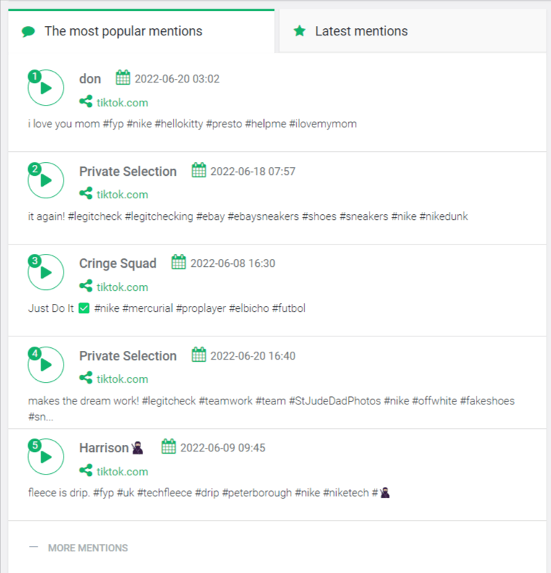Screen dimensions: 551x573
Task: Play the first mention by don
Action: point(46,88)
